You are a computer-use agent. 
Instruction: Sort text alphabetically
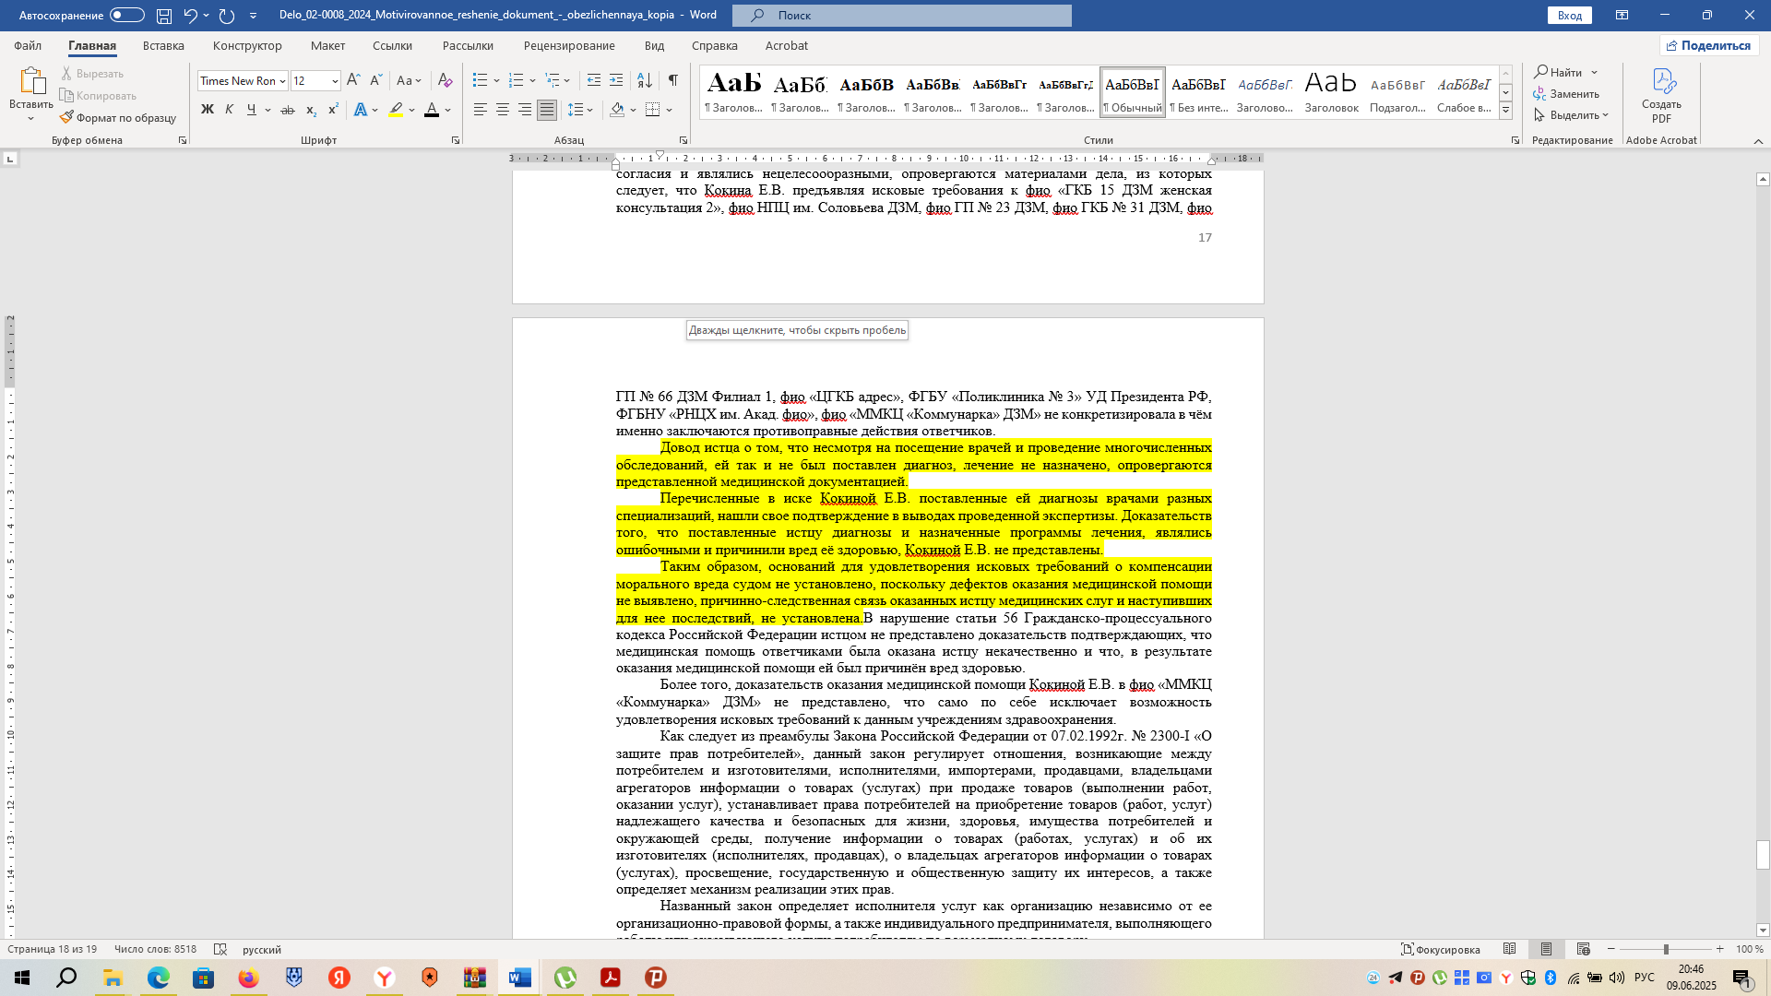click(x=645, y=81)
